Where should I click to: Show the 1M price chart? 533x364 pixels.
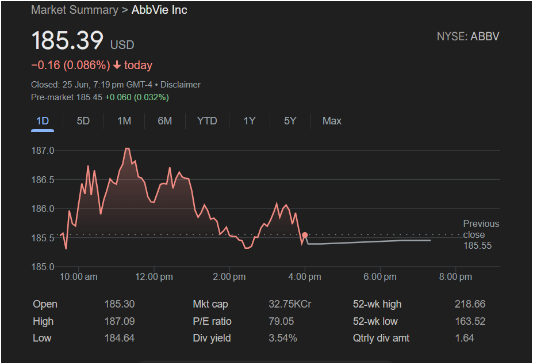124,121
